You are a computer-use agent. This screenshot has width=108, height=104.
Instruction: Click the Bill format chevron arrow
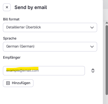(x=92, y=28)
